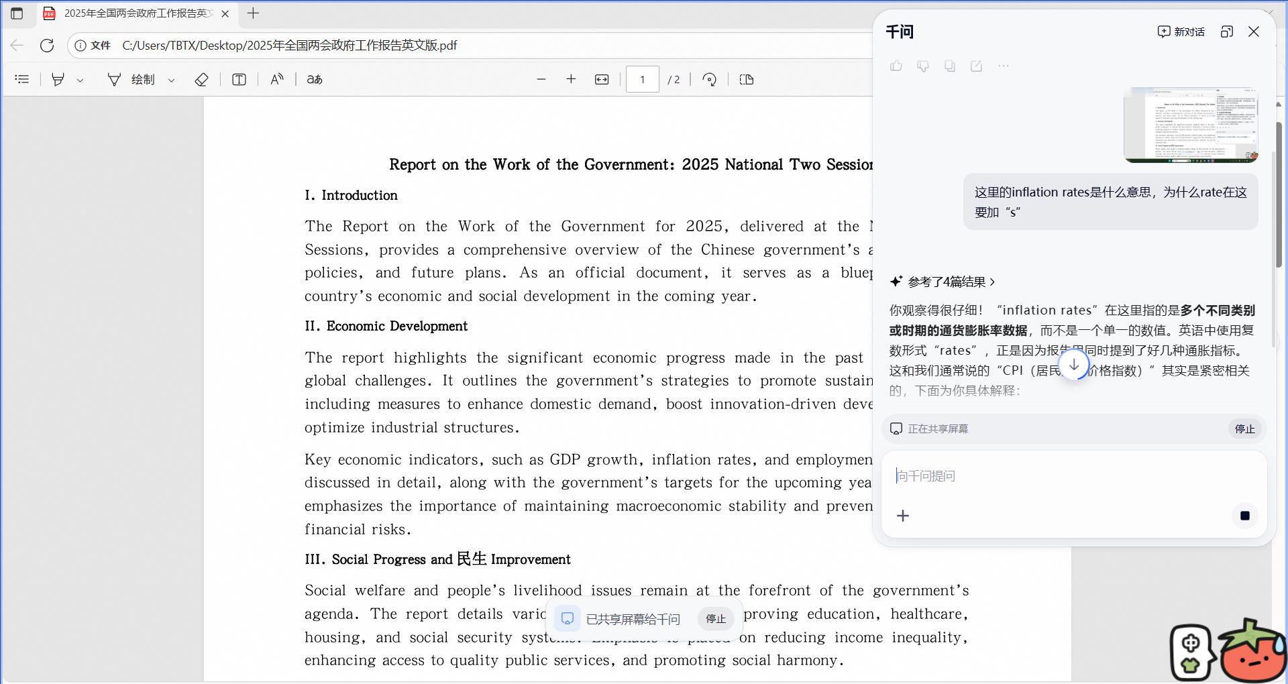
Task: Close the PDF browser tab
Action: pos(225,13)
